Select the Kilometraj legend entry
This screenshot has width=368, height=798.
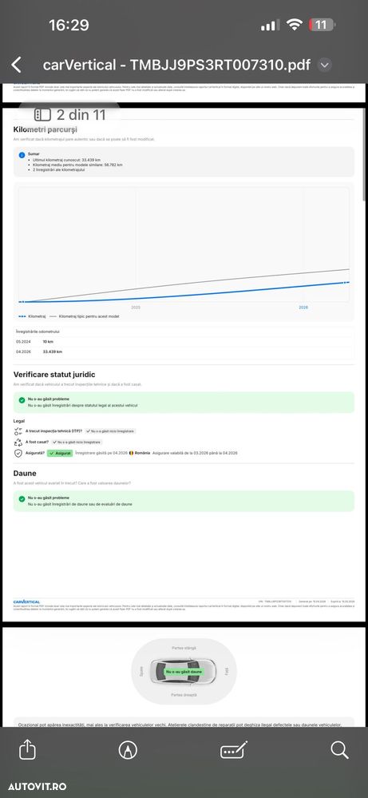point(31,316)
